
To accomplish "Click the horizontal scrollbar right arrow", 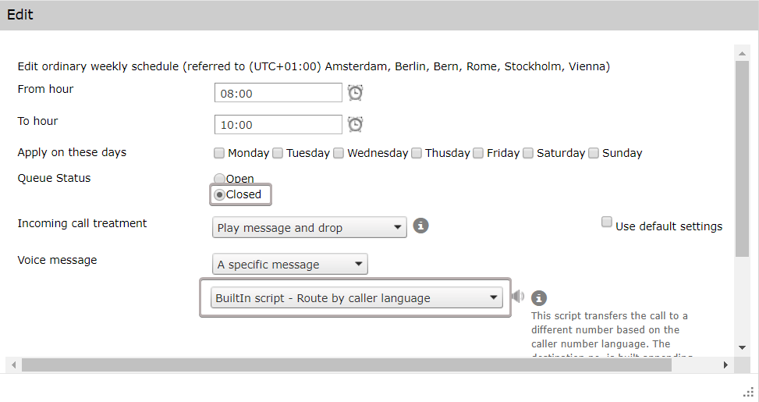I will pos(726,365).
